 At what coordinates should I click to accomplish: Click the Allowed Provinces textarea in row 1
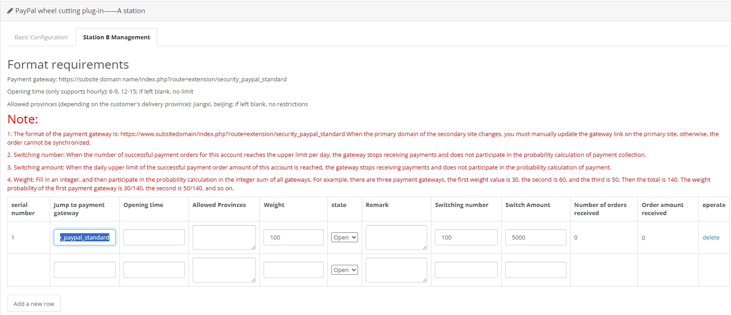(224, 237)
